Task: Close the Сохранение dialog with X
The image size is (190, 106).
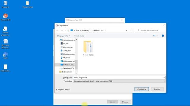Action: [164, 25]
